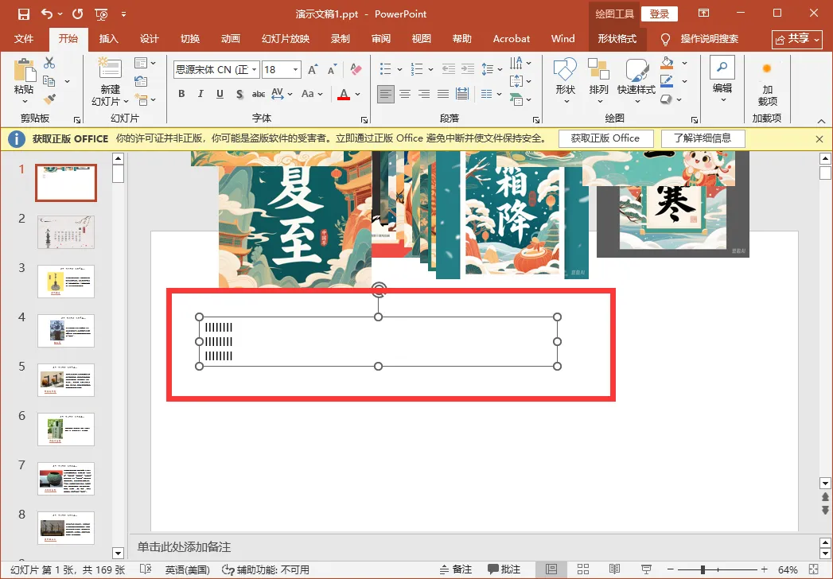The width and height of the screenshot is (833, 579).
Task: Apply underline formatting
Action: coord(220,94)
